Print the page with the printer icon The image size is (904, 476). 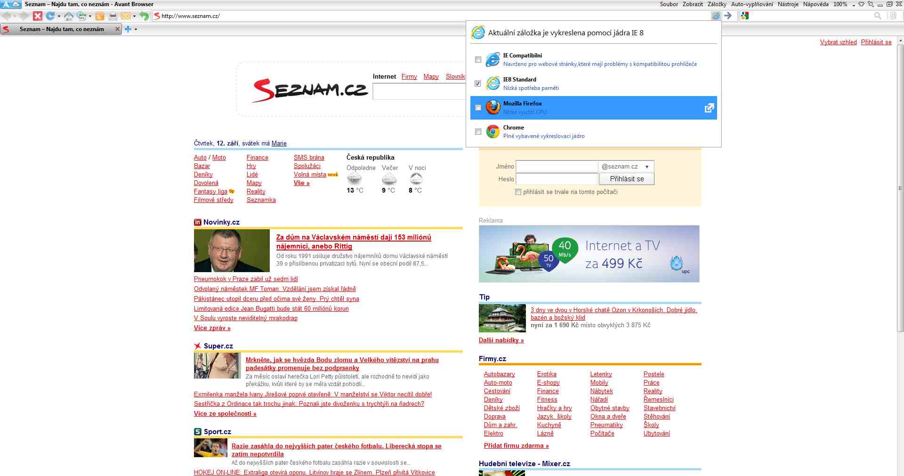[113, 16]
